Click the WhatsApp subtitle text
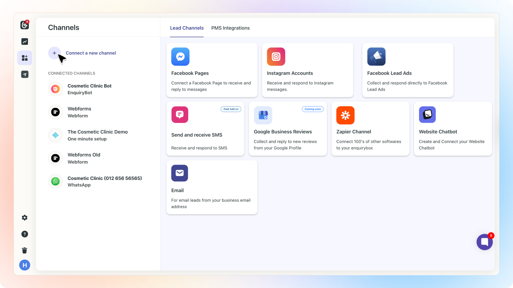 pyautogui.click(x=79, y=185)
